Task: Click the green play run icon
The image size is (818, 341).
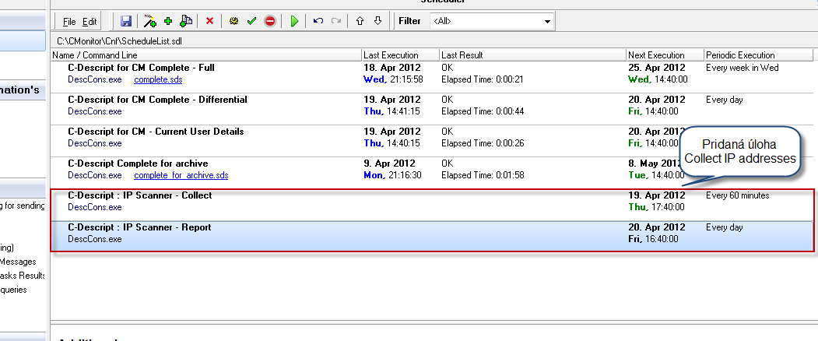Action: point(294,21)
